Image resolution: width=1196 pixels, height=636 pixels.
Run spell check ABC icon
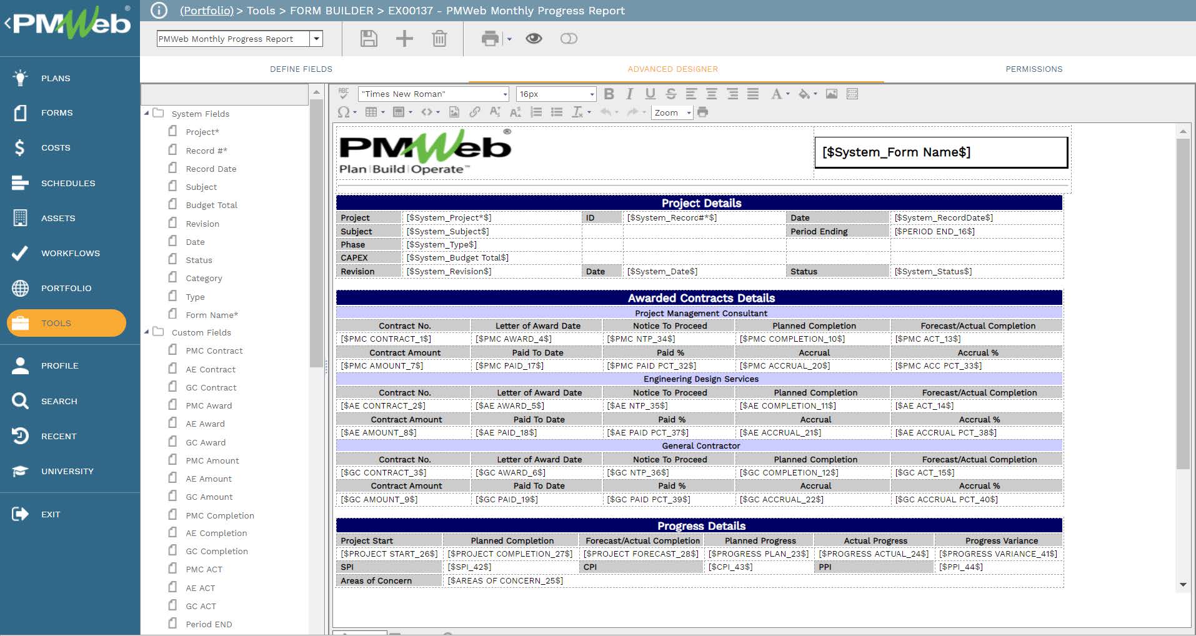[344, 94]
